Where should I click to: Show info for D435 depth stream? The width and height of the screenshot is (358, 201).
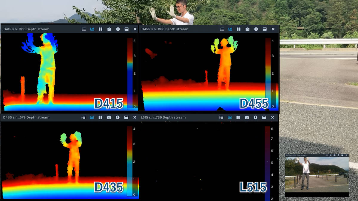coord(118,117)
